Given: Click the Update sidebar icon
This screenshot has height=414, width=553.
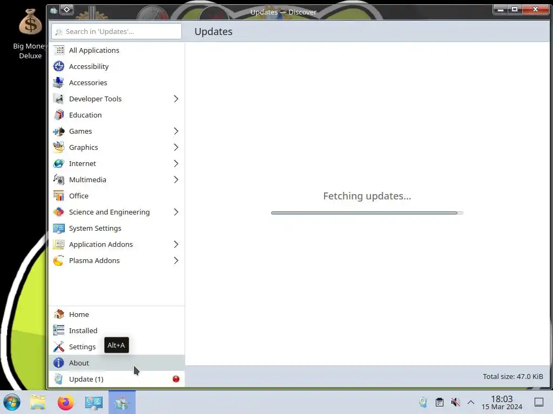Looking at the screenshot, I should click(58, 379).
